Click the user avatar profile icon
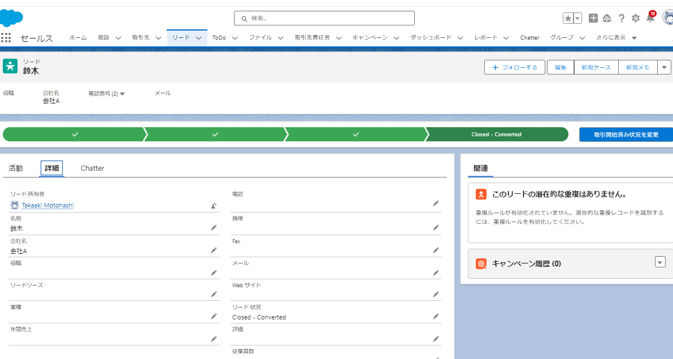Viewport: 673px width, 359px height. (x=668, y=18)
